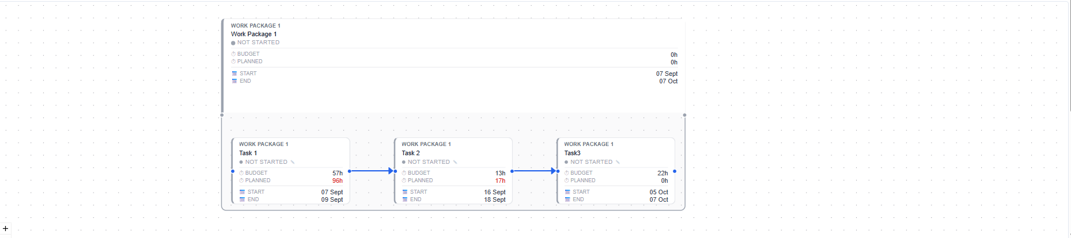Click the Task 2 start calendar icon
Image resolution: width=1071 pixels, height=238 pixels.
pos(404,192)
